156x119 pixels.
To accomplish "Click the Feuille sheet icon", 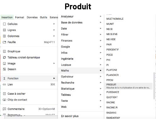I will pyautogui.click(x=4, y=42).
